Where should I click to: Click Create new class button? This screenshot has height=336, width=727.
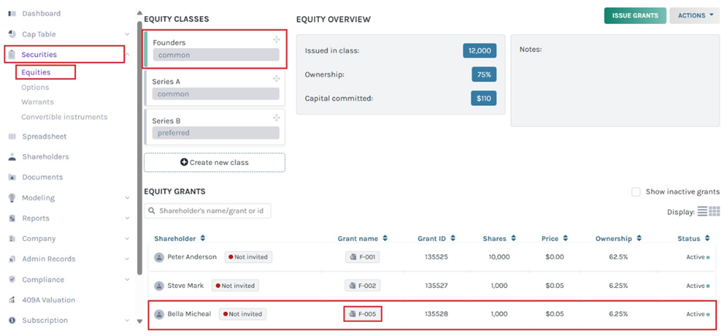(214, 163)
